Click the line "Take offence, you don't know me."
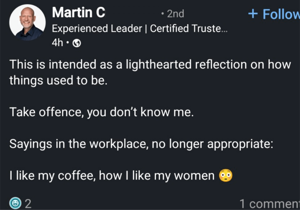The image size is (300, 210). pyautogui.click(x=101, y=112)
